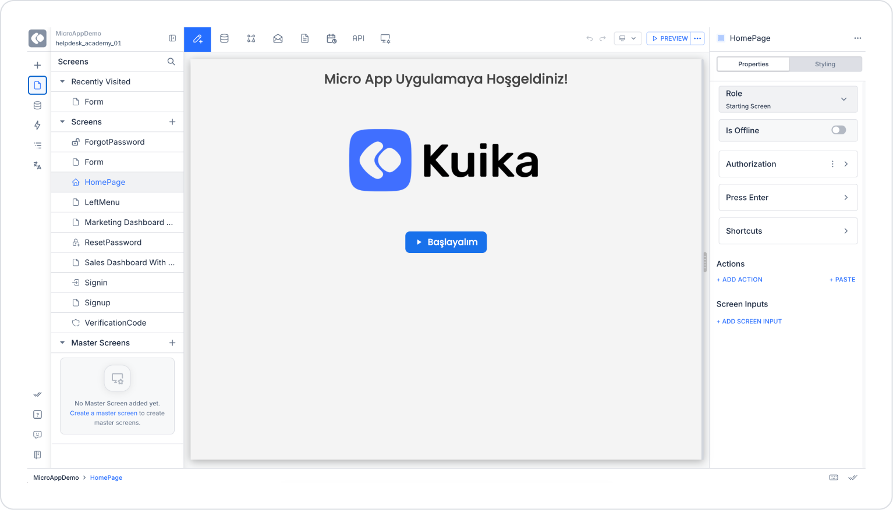Open the API module
The width and height of the screenshot is (893, 510).
[x=358, y=38]
